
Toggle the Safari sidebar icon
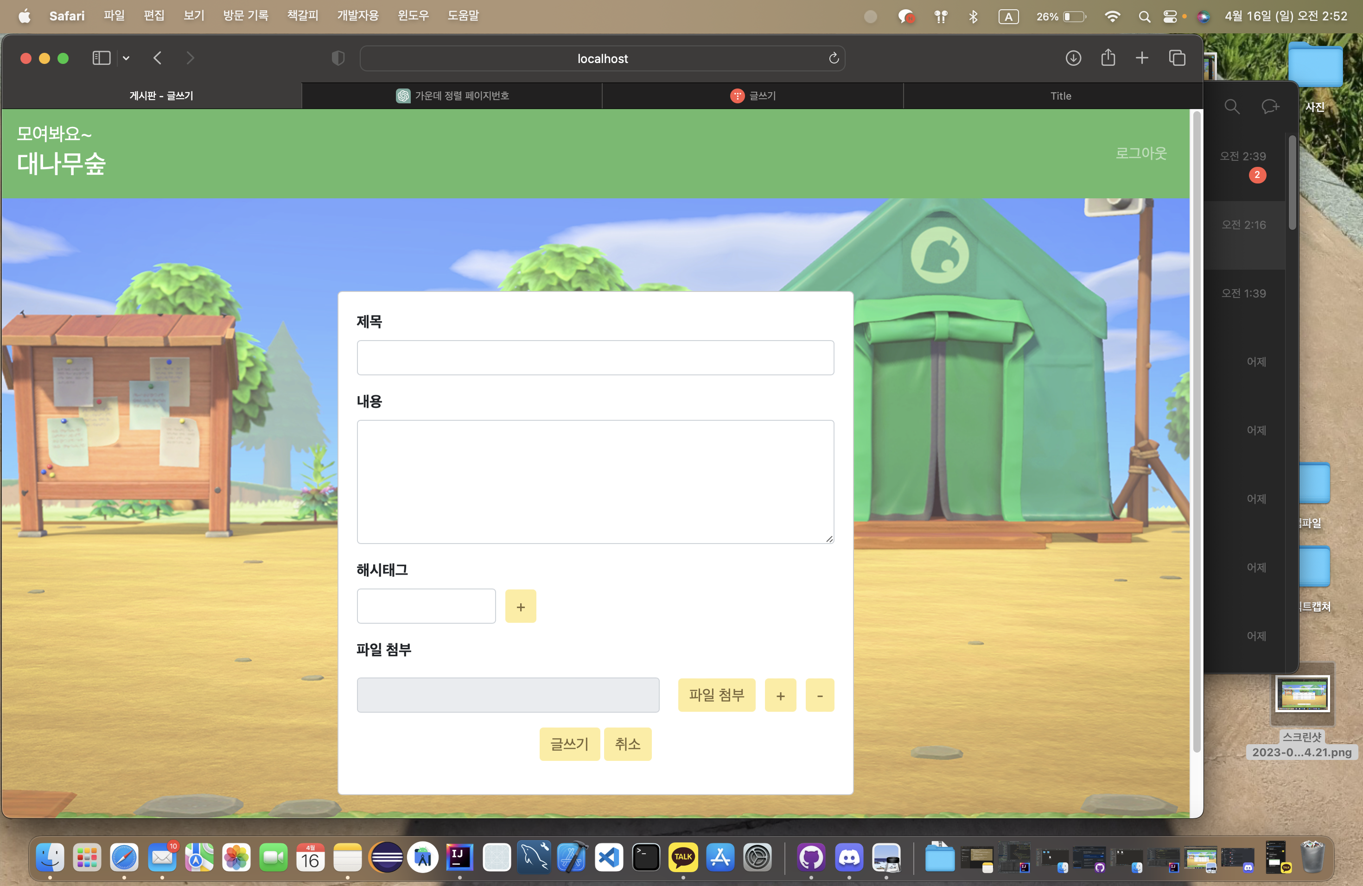click(x=102, y=58)
